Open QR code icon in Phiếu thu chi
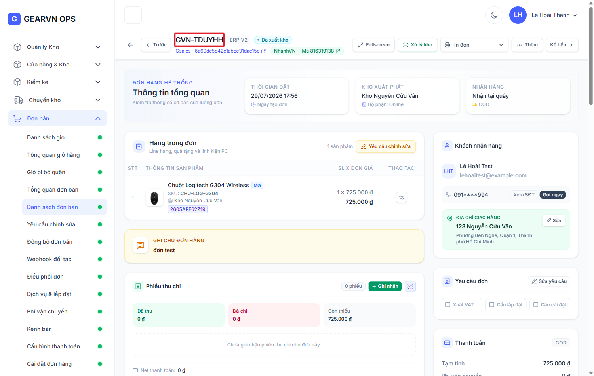The height and width of the screenshot is (376, 594). (410, 286)
